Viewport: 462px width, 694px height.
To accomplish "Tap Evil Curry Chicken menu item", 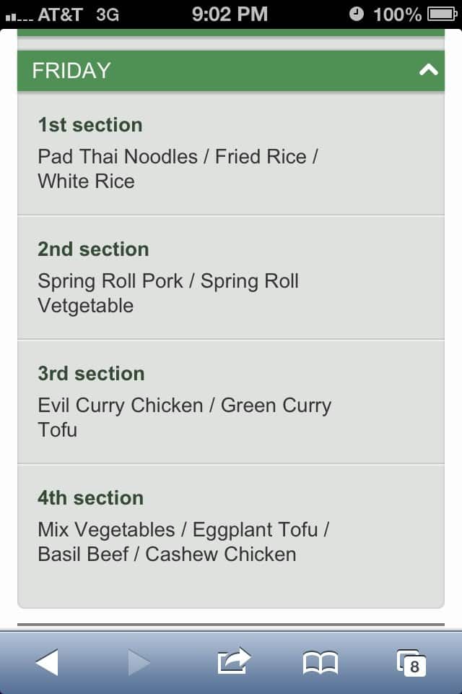I will click(x=121, y=406).
